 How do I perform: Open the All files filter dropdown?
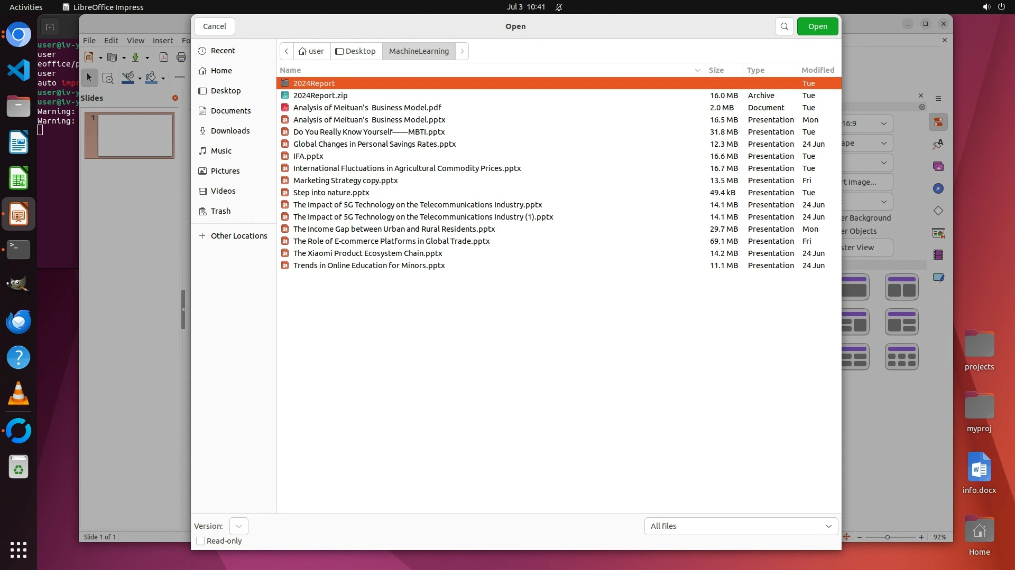(741, 526)
